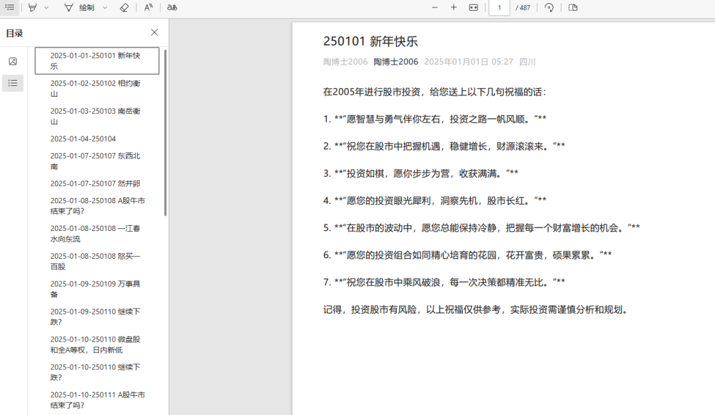The height and width of the screenshot is (415, 715).
Task: Click gray author name 陶博士2006
Action: click(345, 62)
